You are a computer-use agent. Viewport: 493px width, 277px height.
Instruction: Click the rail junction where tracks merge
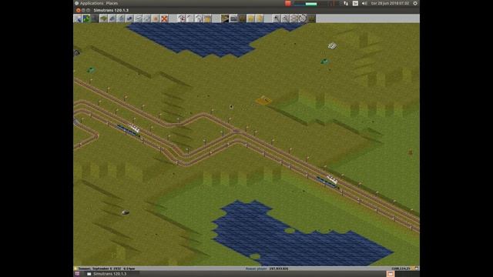tap(236, 132)
